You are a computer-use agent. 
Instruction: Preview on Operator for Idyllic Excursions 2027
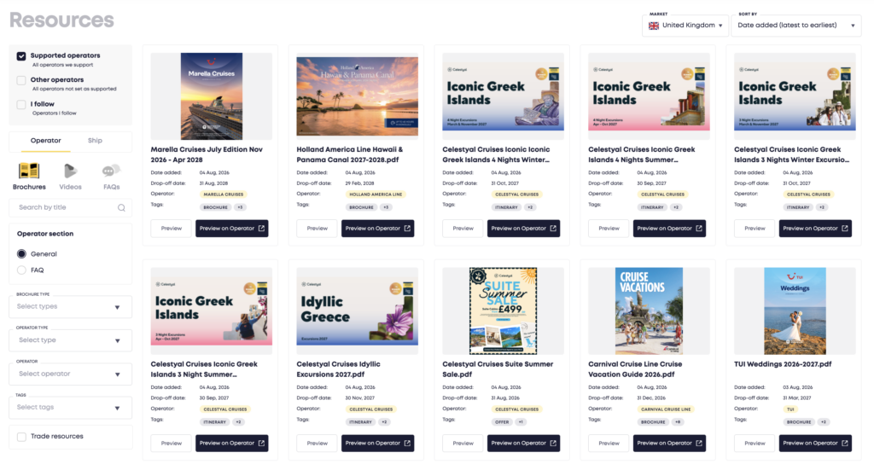point(377,444)
